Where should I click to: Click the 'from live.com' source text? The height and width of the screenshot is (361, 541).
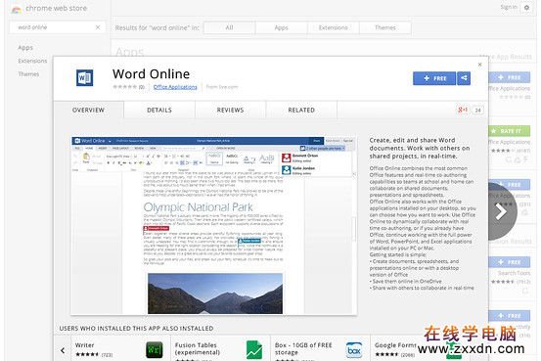[x=222, y=87]
